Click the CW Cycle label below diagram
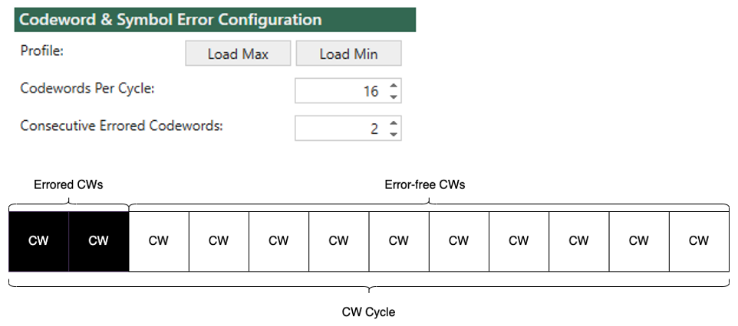738x326 pixels. [368, 312]
